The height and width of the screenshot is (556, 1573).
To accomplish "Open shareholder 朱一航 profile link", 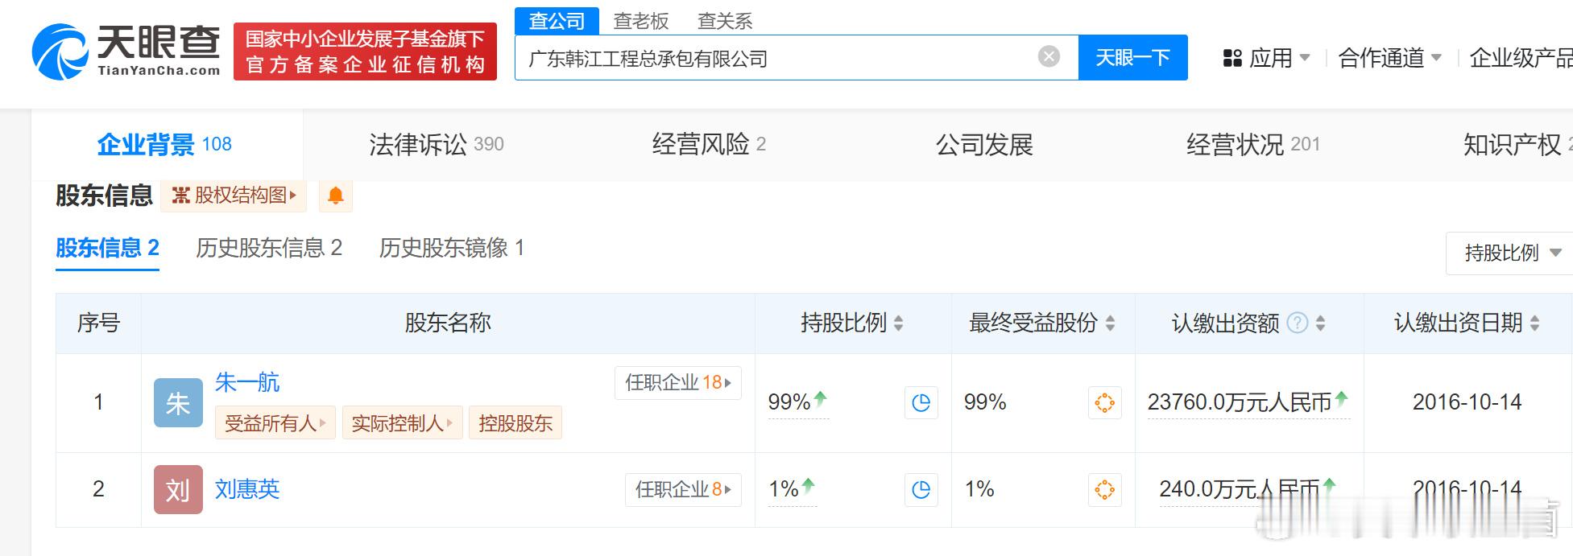I will pos(247,382).
